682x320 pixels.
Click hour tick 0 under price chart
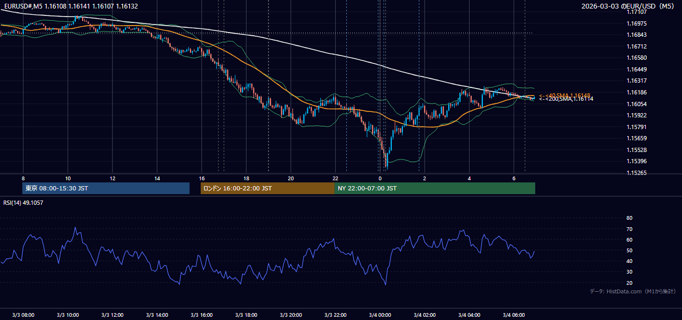380,178
